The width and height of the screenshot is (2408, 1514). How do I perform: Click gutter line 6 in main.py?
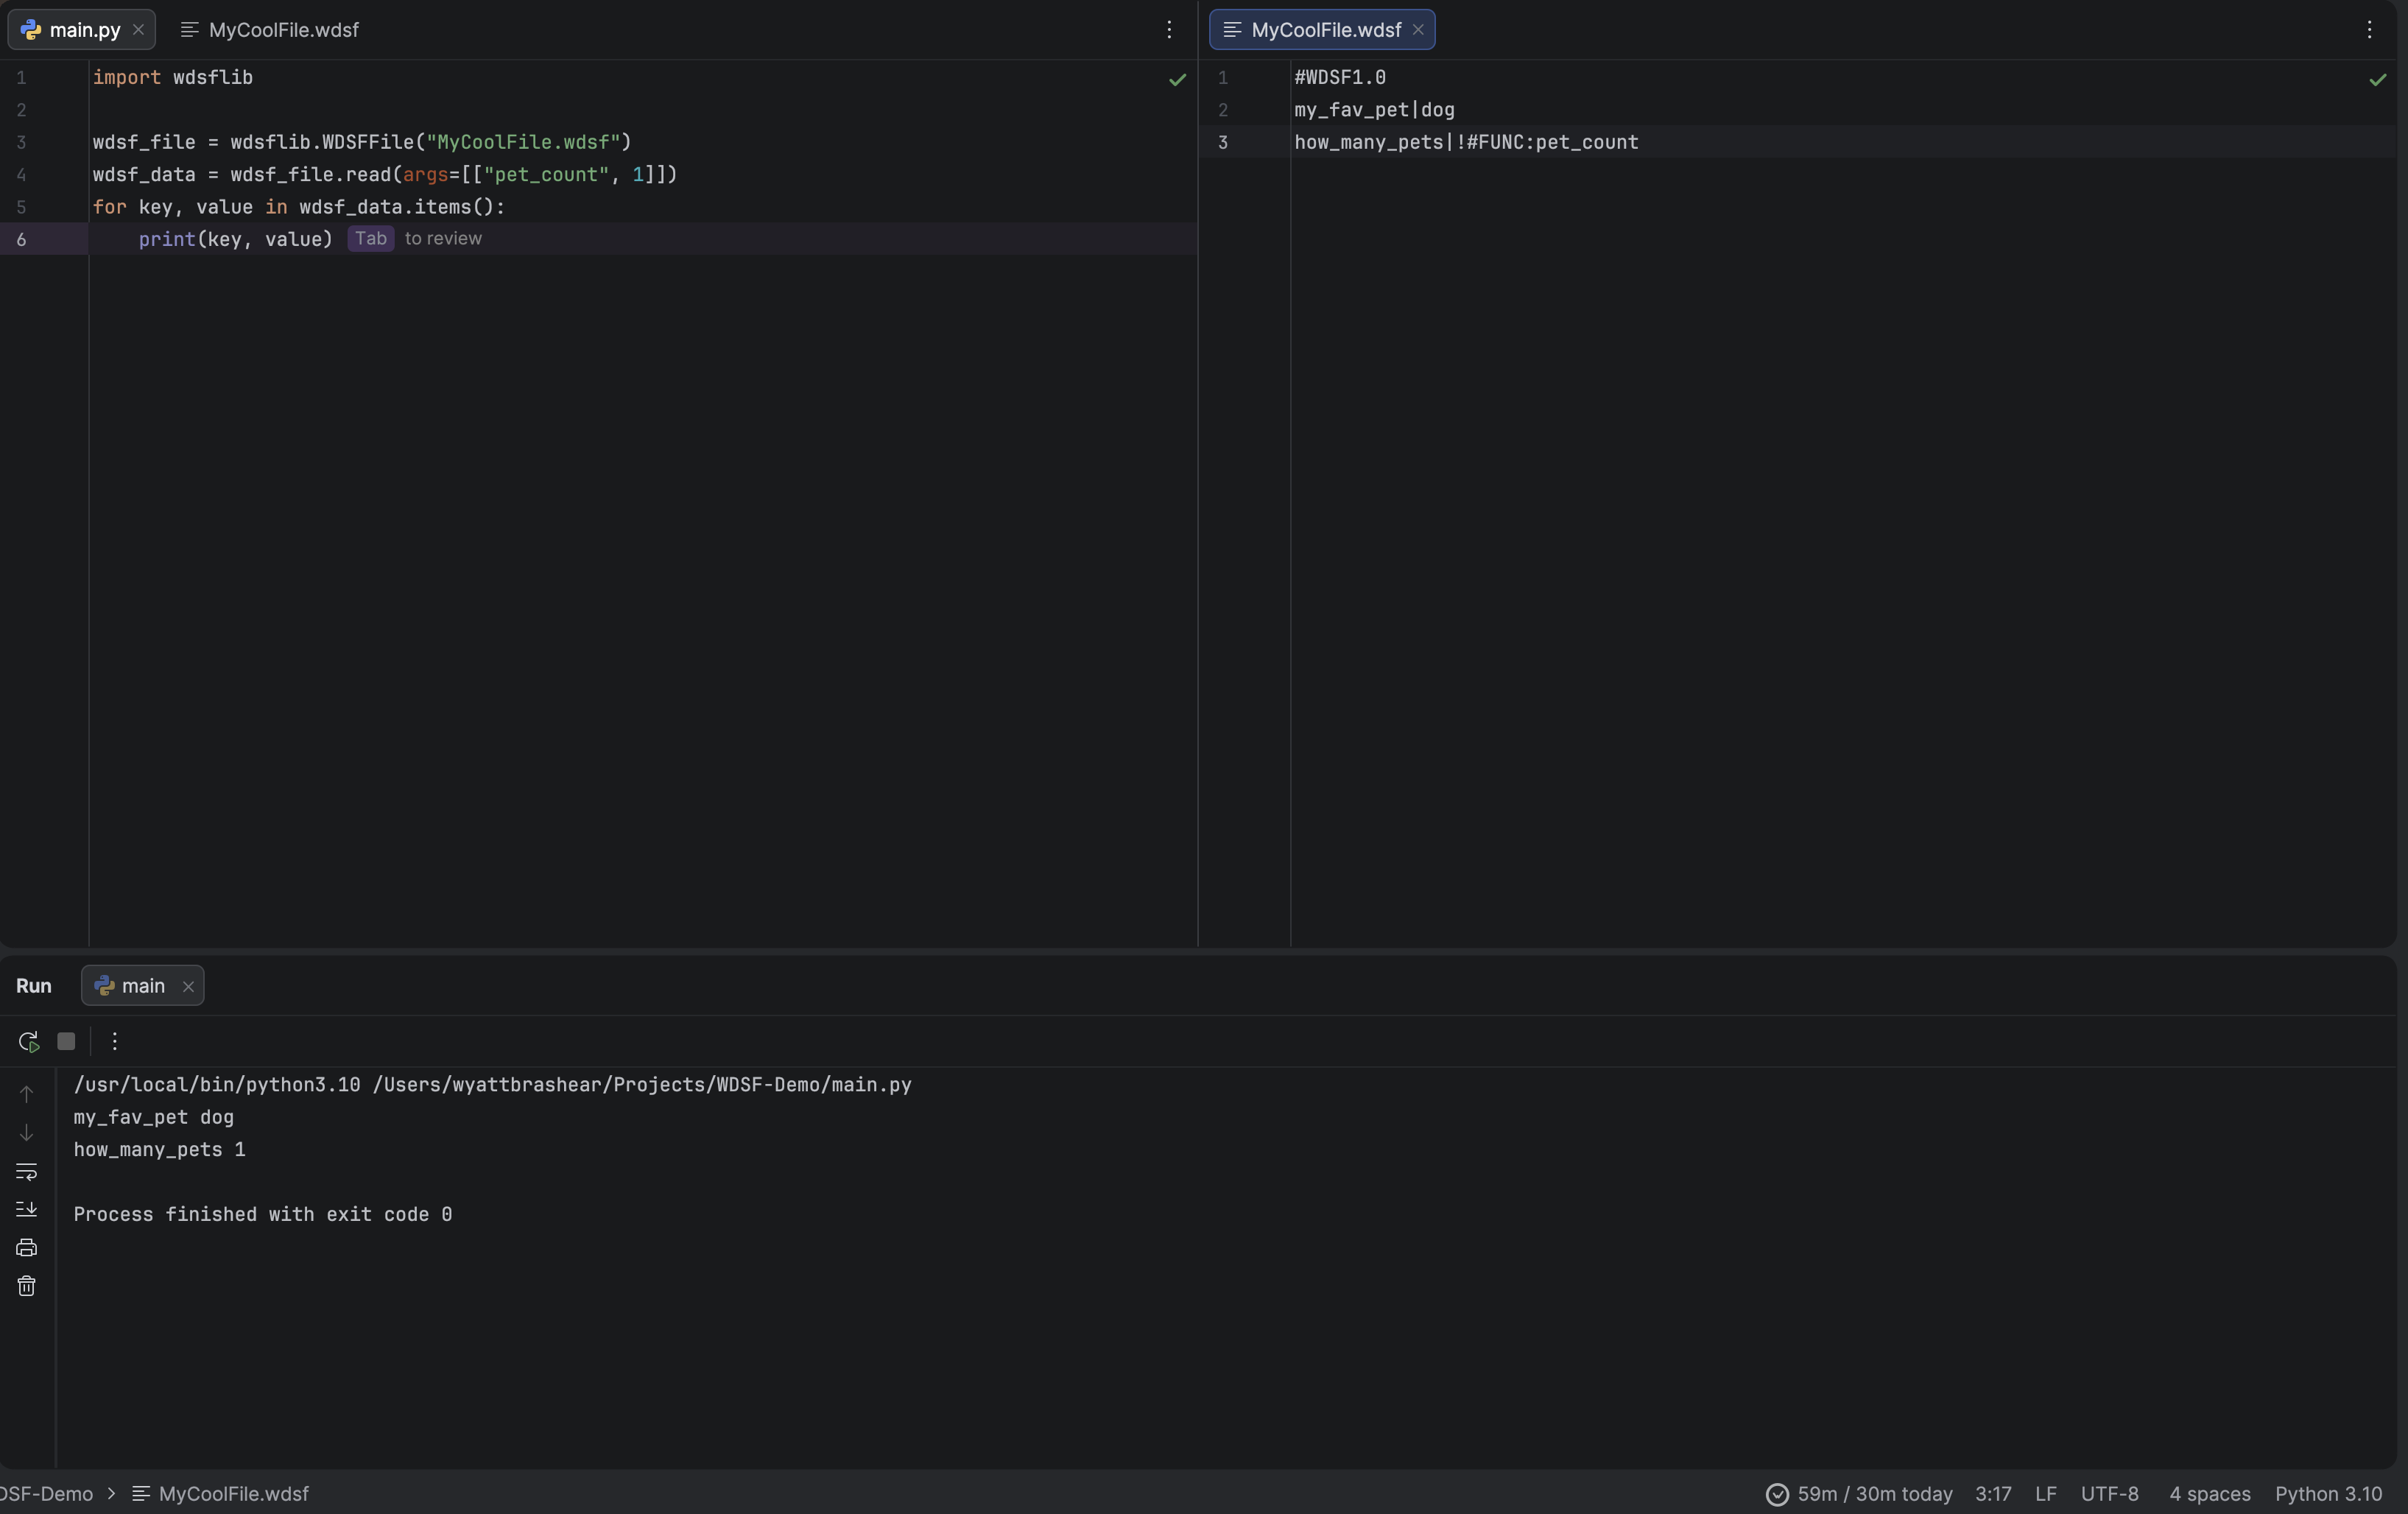(x=21, y=239)
